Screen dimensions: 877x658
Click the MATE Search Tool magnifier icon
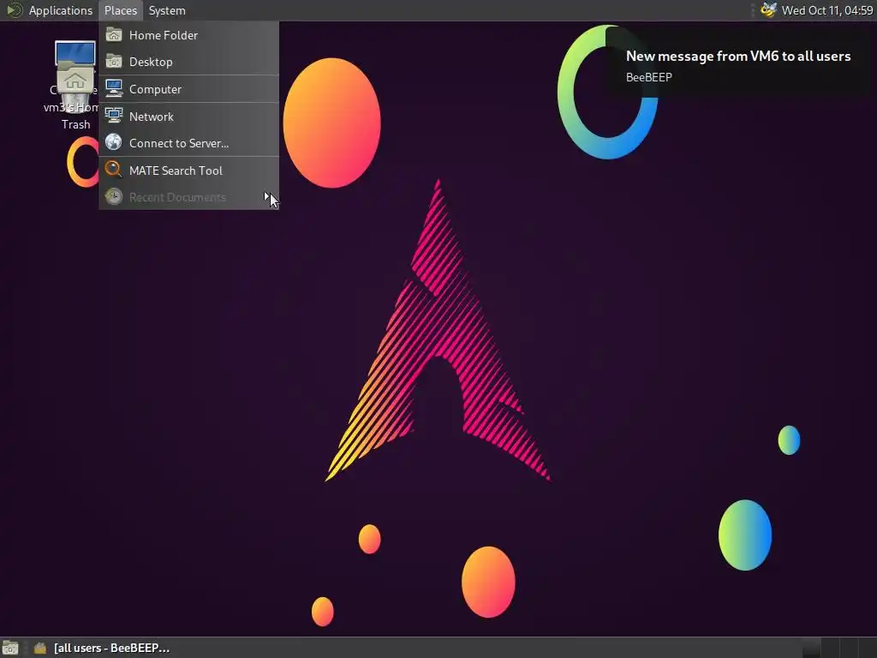[114, 169]
